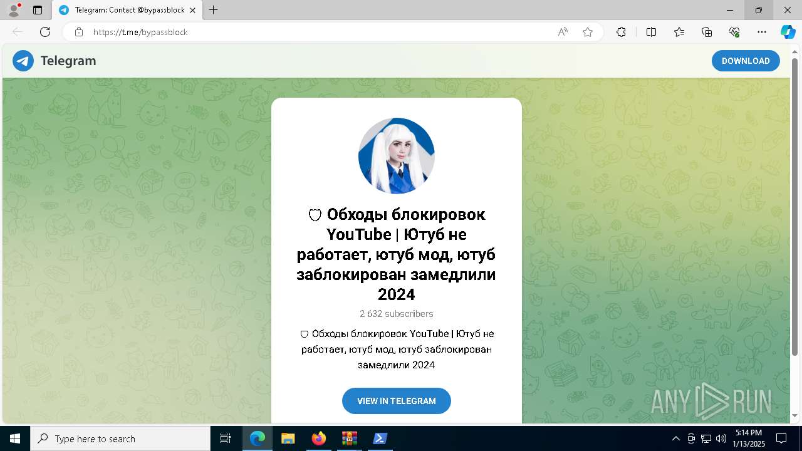The image size is (802, 451).
Task: Add this page to favorites star
Action: [588, 32]
